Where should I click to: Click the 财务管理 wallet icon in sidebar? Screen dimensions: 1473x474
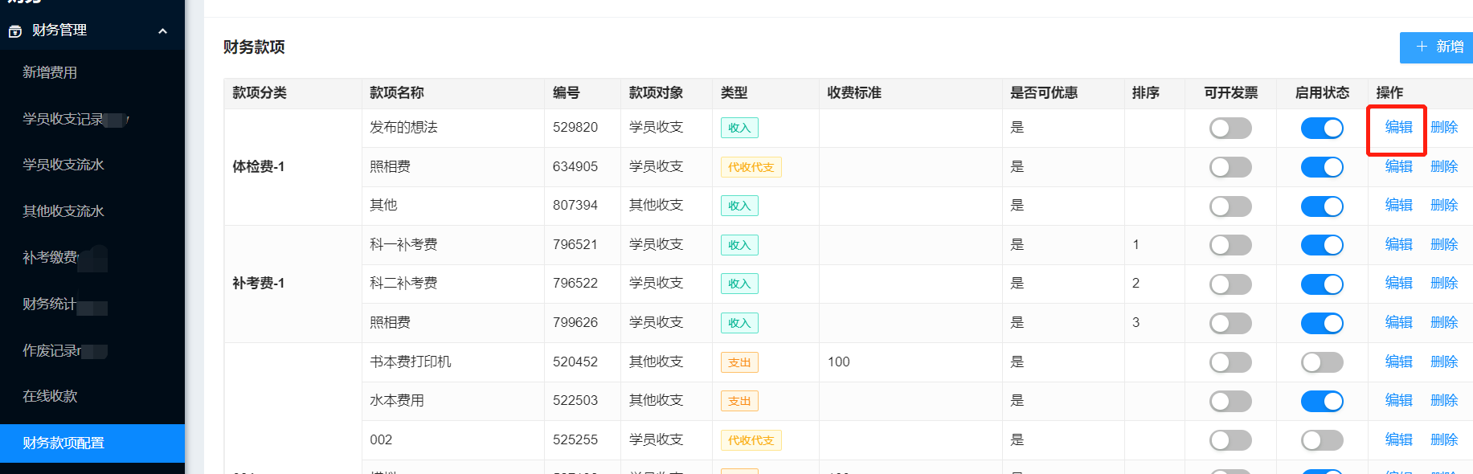point(14,31)
